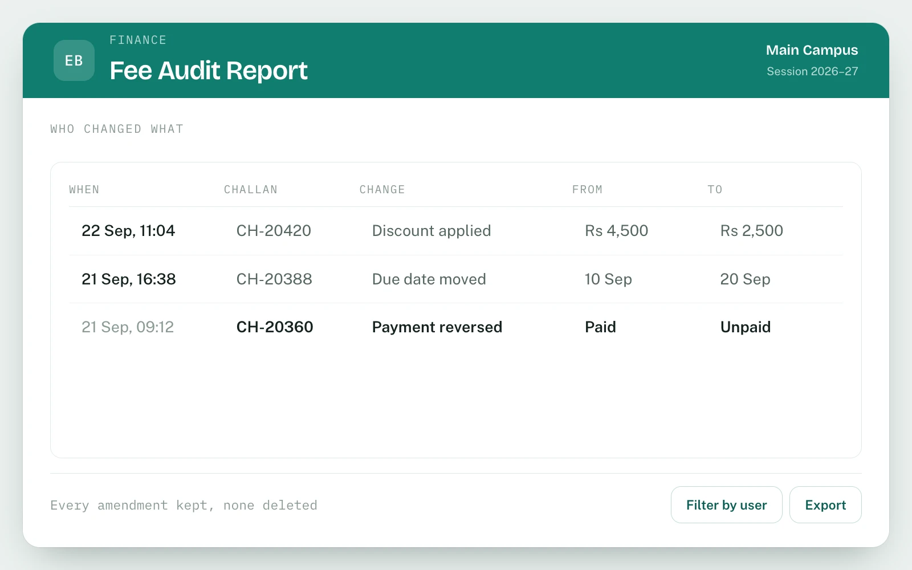Select timestamp 21 Sep, 09:12
Viewport: 912px width, 570px height.
tap(128, 327)
